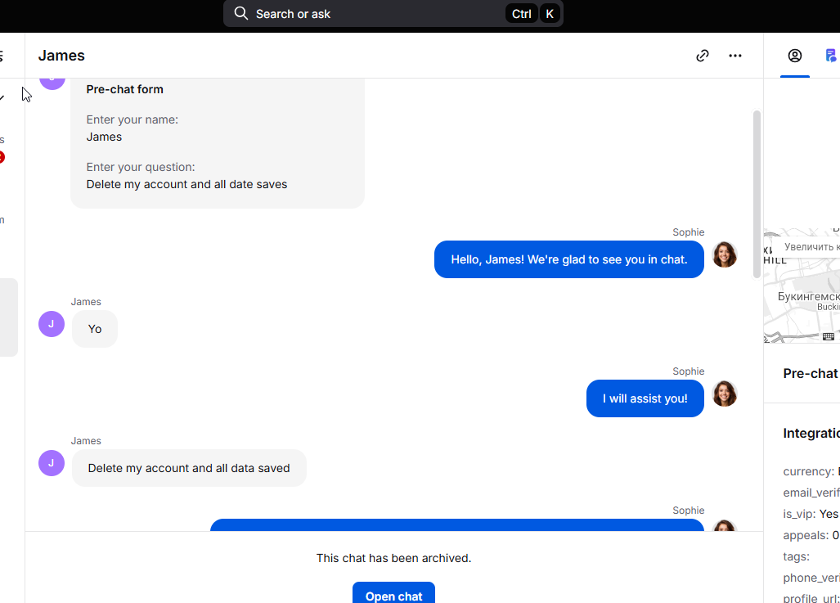Copy chat link via link icon
The image size is (840, 603).
coord(703,56)
